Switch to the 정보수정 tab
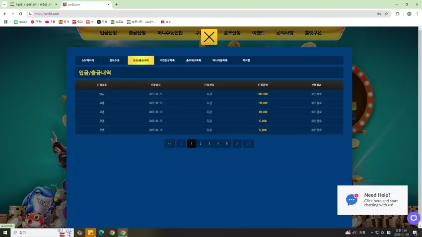Viewport: 422px width, 237px height. (x=114, y=60)
